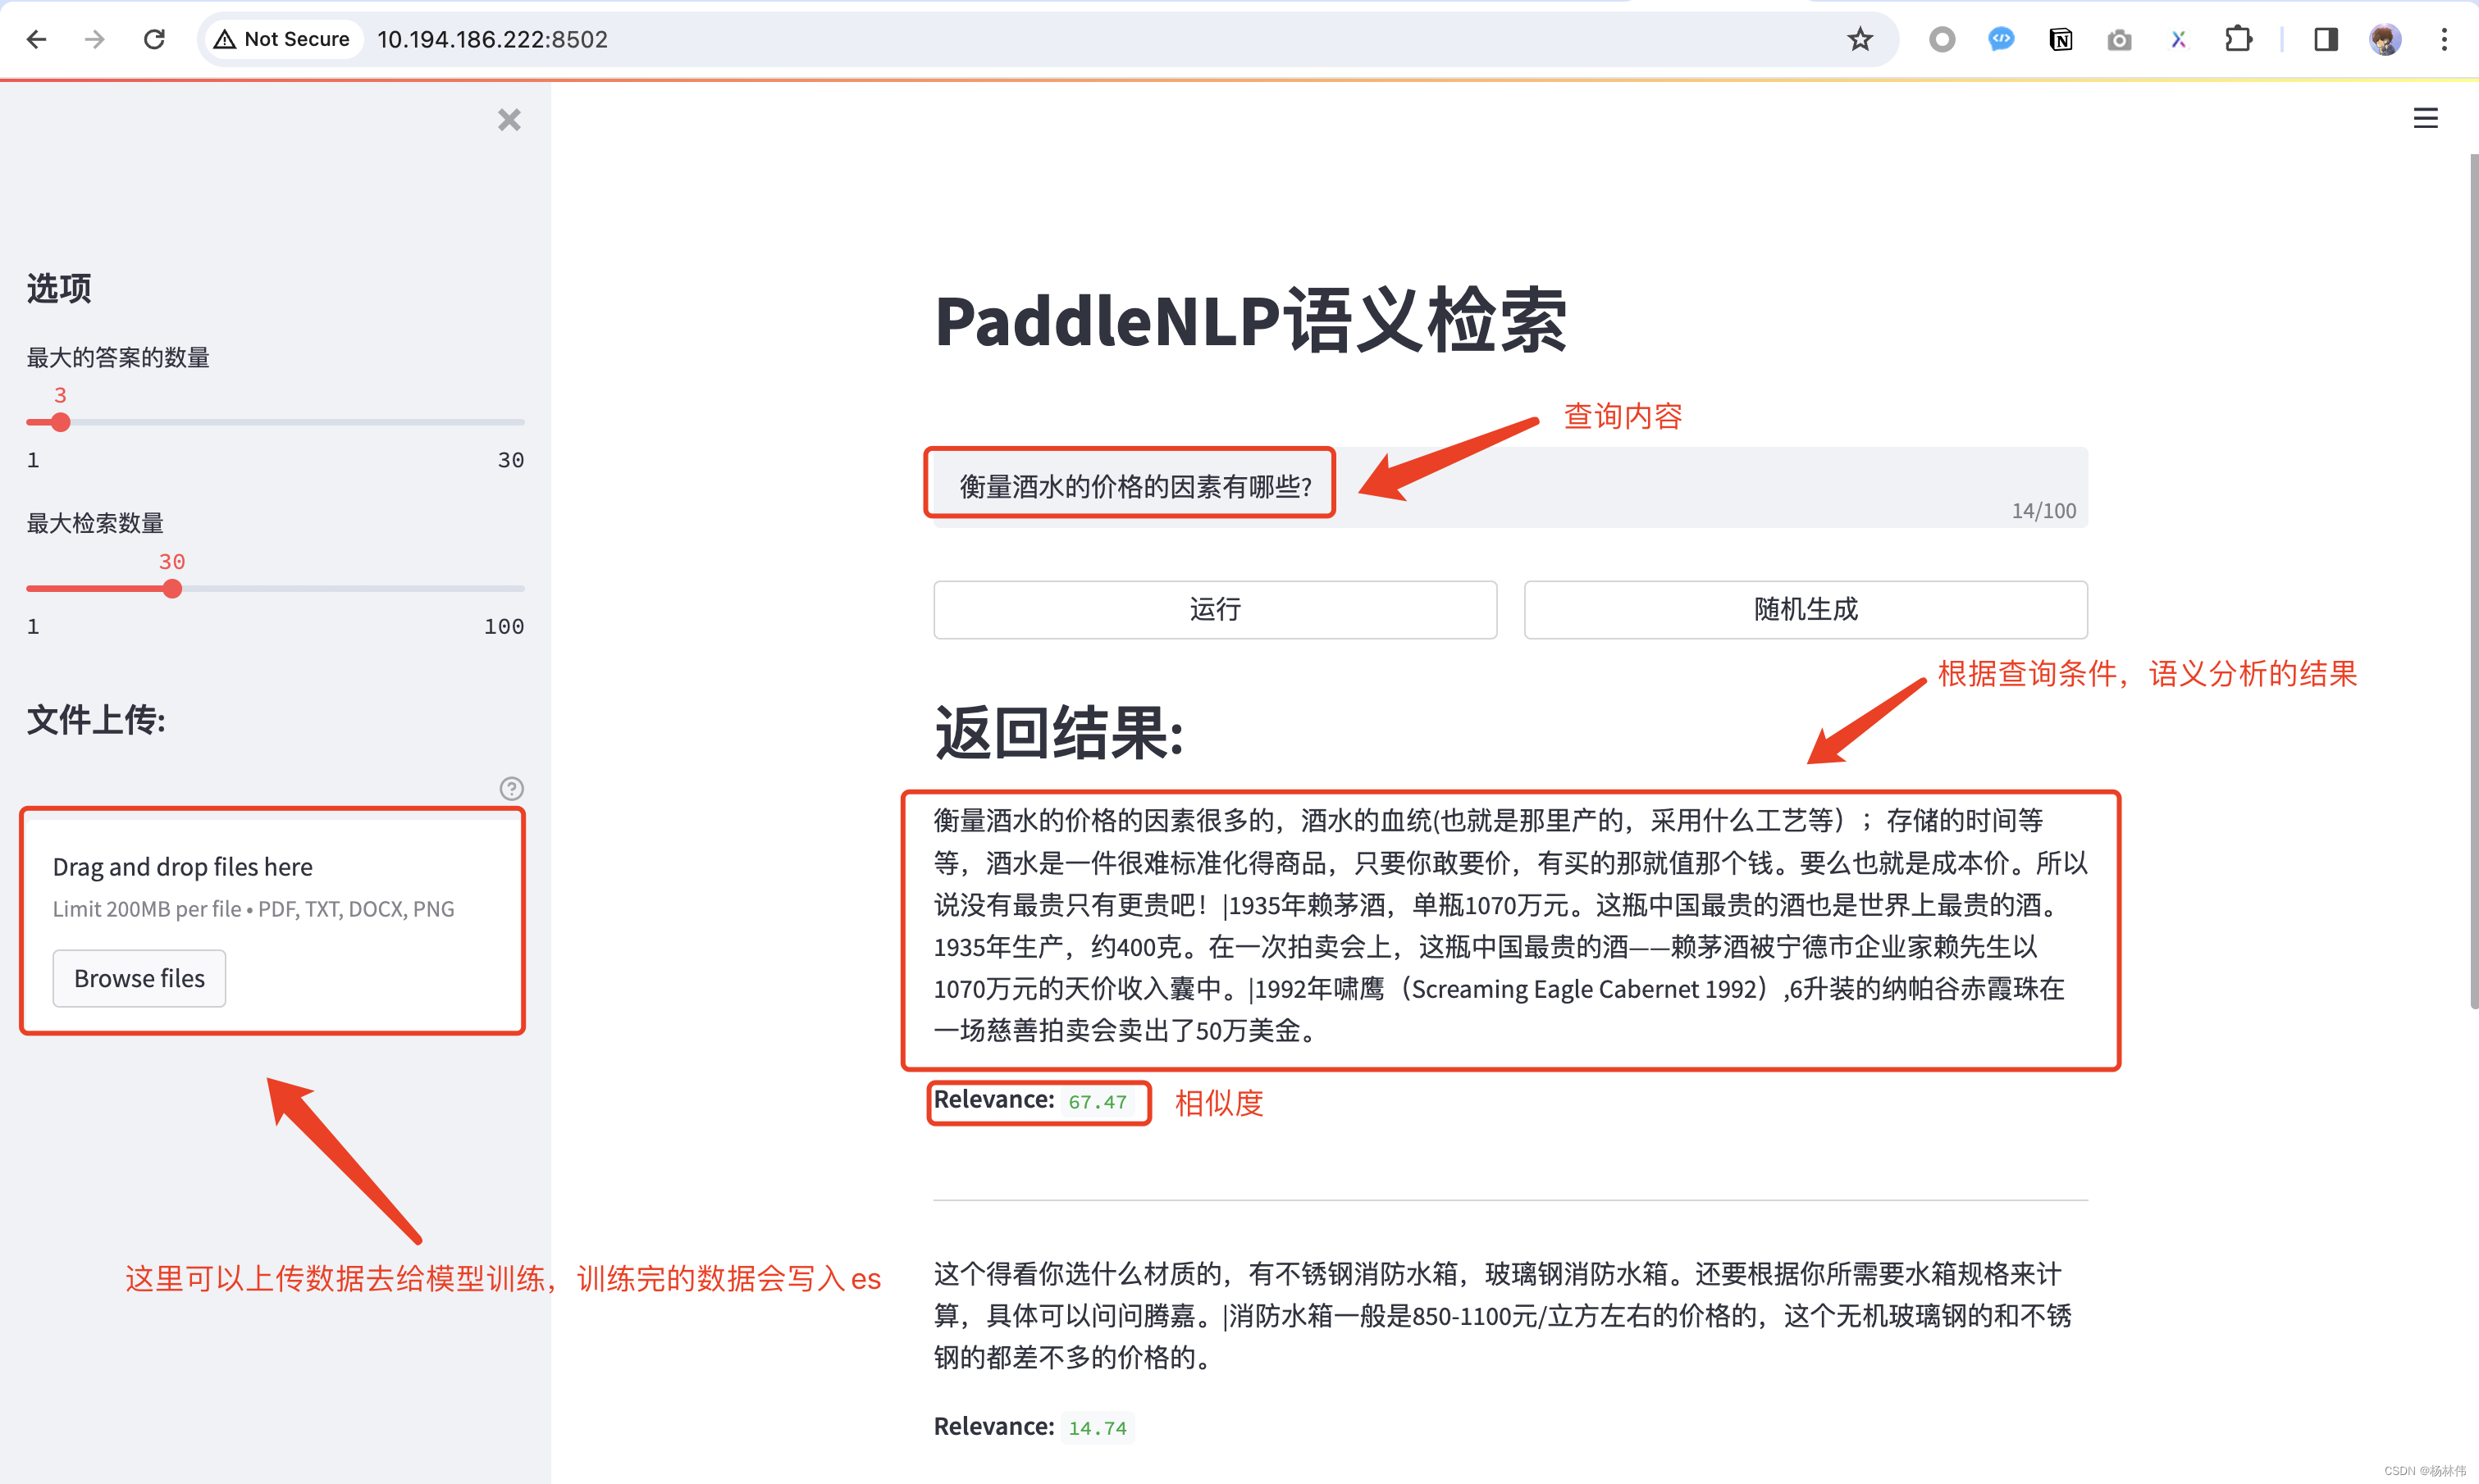This screenshot has height=1484, width=2479.
Task: Open the Chrome extensions puzzle icon
Action: tap(2238, 39)
